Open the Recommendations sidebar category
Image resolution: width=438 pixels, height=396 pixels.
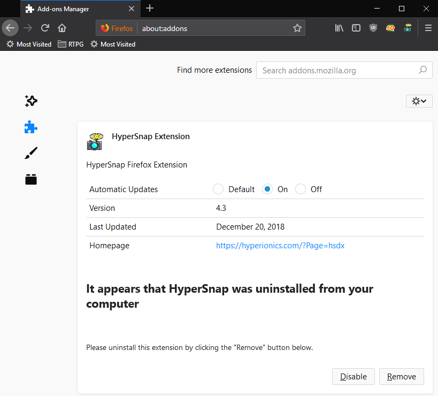pos(30,101)
